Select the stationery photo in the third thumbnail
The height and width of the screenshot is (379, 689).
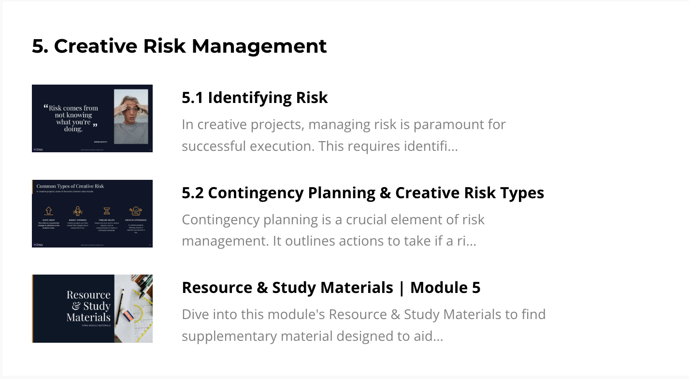133,308
